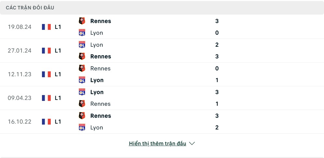This screenshot has height=158, width=324.
Task: Click Lyon crest in 19.08.24 match
Action: [x=82, y=33]
